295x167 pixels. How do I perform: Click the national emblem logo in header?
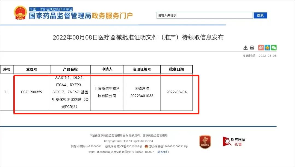(x=20, y=13)
